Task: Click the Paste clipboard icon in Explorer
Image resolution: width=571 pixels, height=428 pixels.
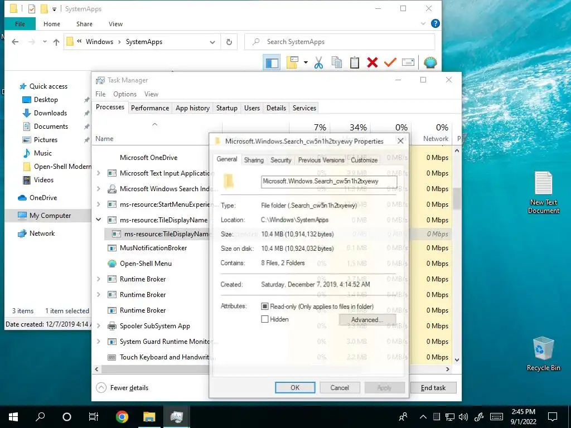Action: (354, 62)
